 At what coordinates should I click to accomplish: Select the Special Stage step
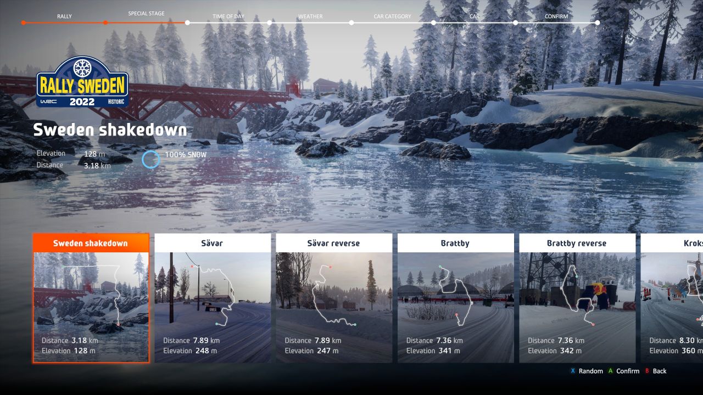[x=146, y=14]
